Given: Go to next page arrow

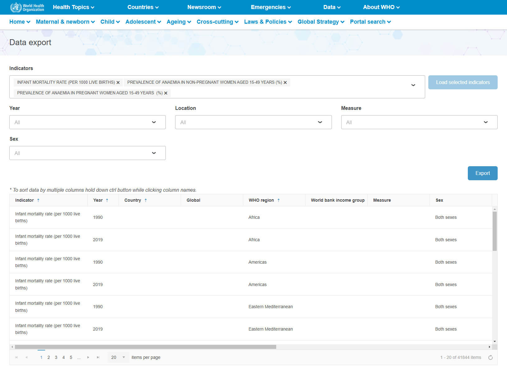Looking at the screenshot, I should click(x=88, y=357).
